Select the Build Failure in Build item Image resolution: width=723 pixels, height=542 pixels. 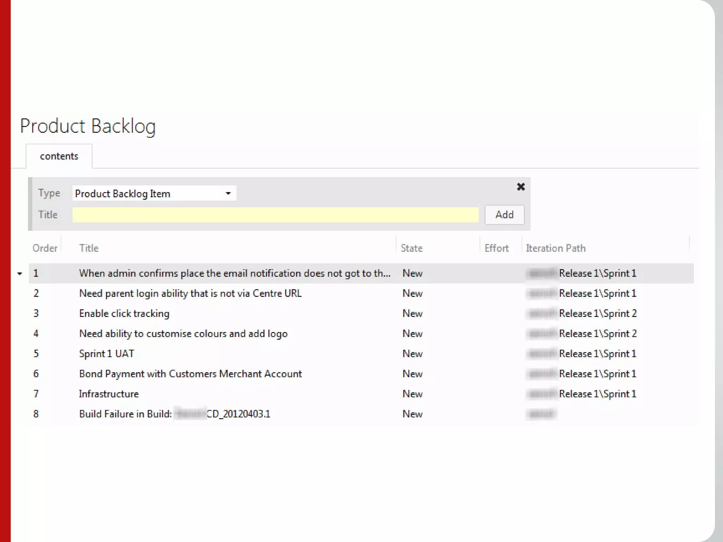point(174,414)
